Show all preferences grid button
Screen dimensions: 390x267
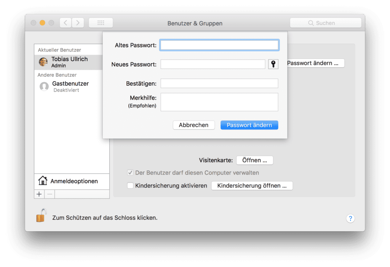pos(101,23)
